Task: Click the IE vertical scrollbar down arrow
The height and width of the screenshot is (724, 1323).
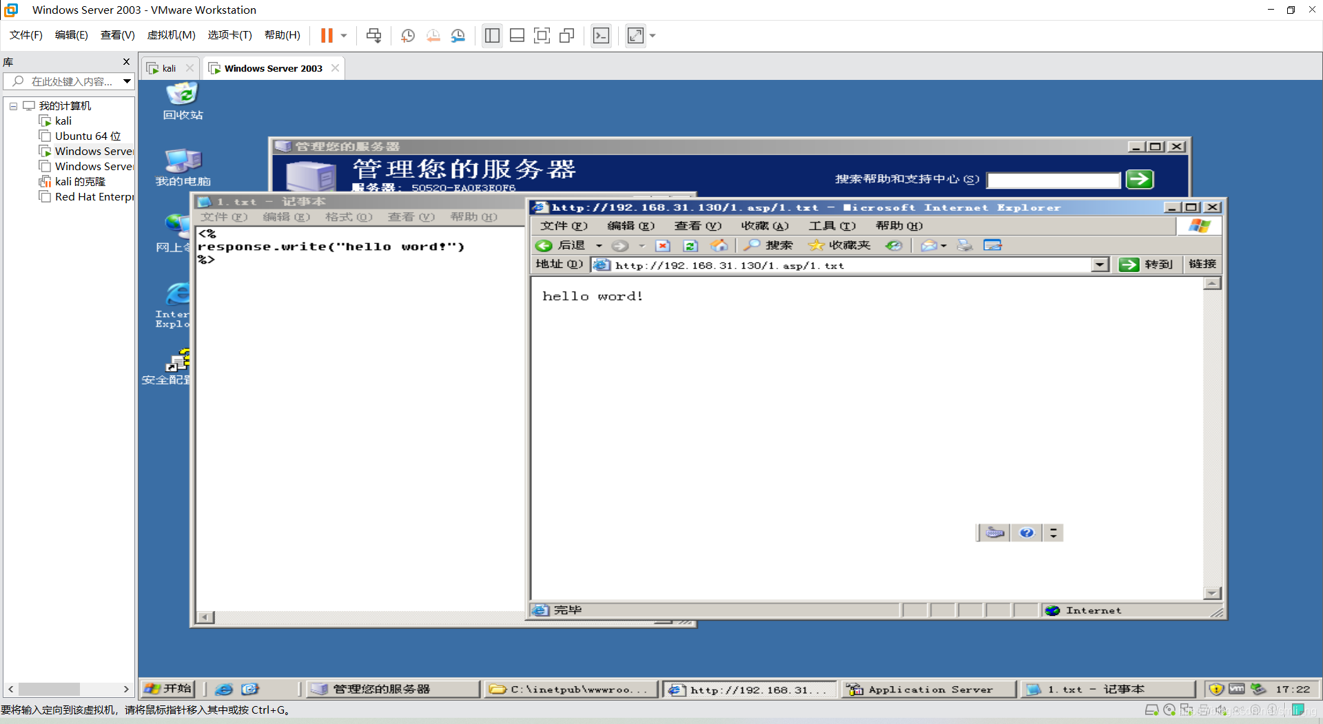Action: coord(1213,593)
